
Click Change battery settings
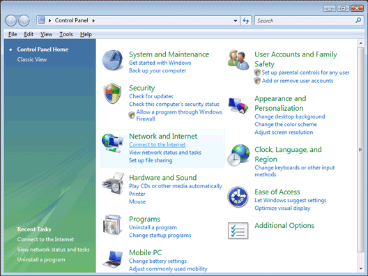tap(158, 261)
